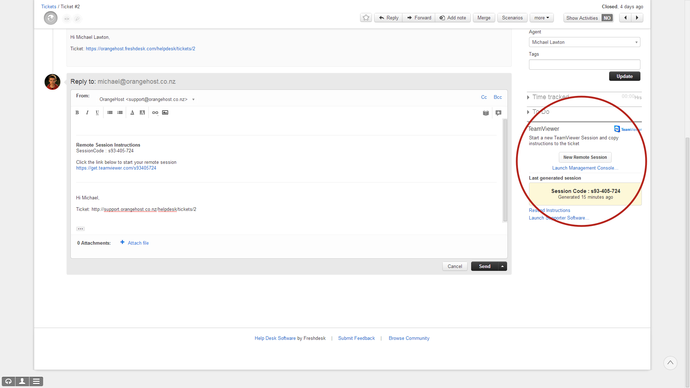Image resolution: width=690 pixels, height=388 pixels.
Task: Open the Send options arrow
Action: 502,266
